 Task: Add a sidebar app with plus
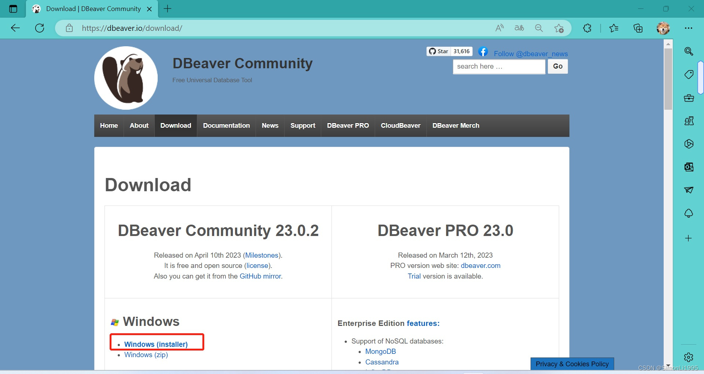tap(688, 238)
